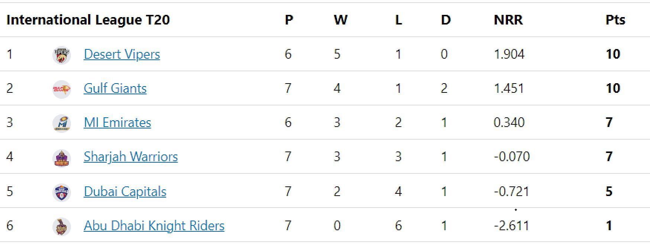
Task: Click the L column header
Action: (398, 20)
